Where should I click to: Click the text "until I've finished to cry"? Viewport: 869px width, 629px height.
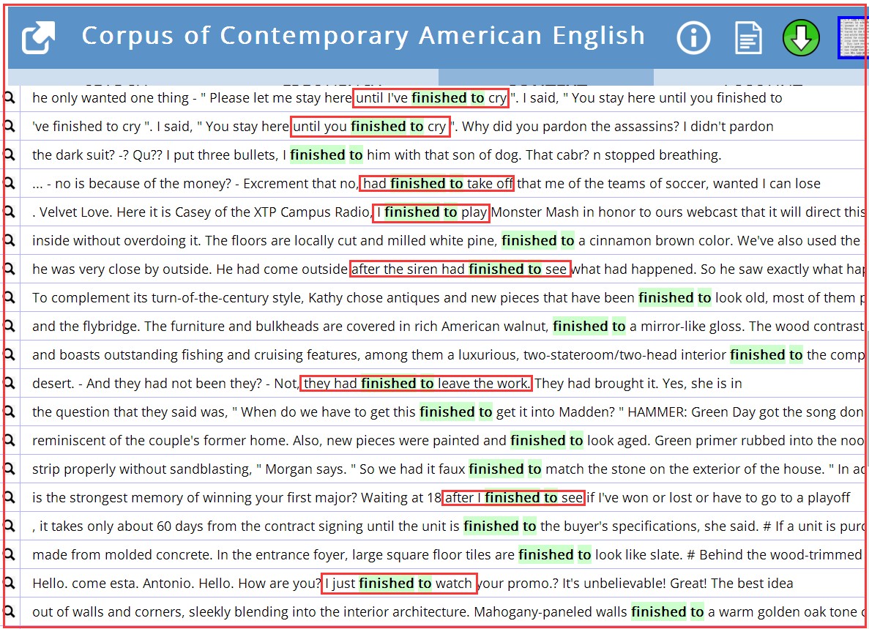[431, 98]
